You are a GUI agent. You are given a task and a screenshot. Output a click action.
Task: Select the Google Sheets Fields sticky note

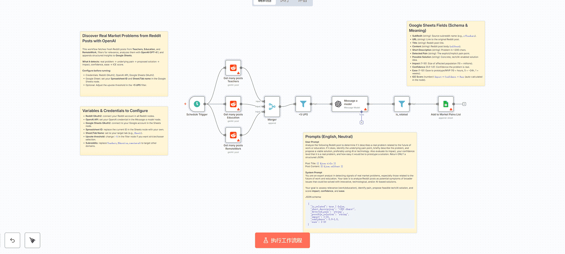pyautogui.click(x=446, y=28)
